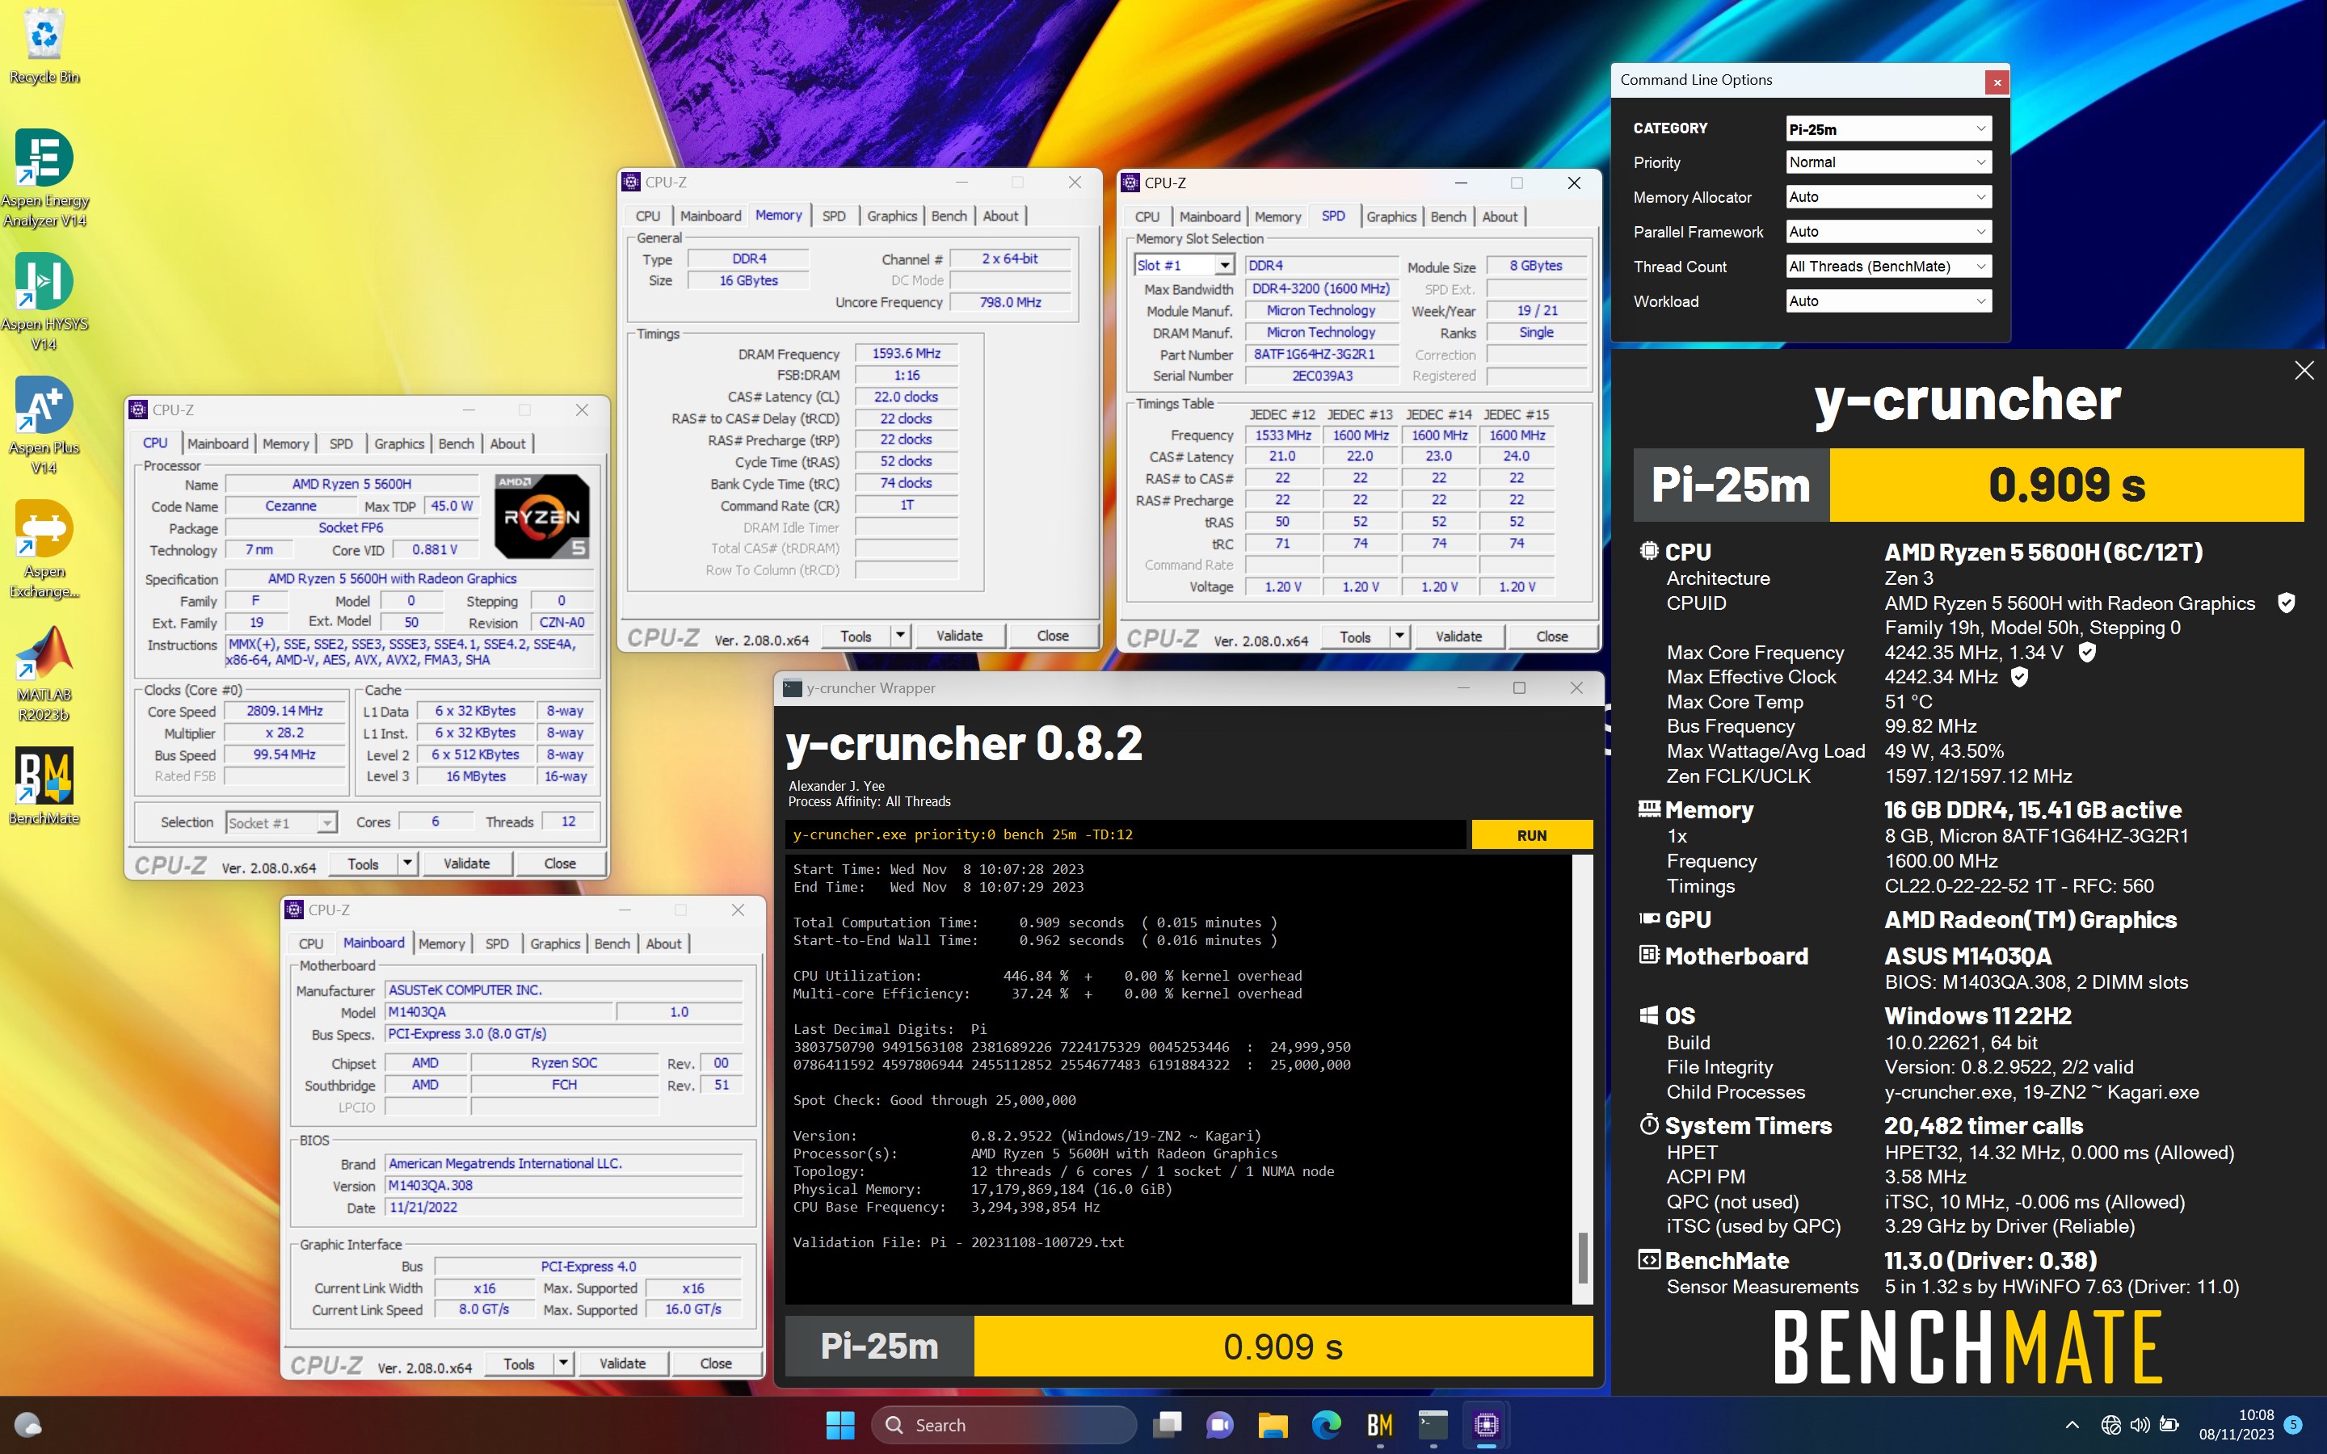Close the Command Line Options window
Screen dimensions: 2327x1454
(x=1997, y=82)
